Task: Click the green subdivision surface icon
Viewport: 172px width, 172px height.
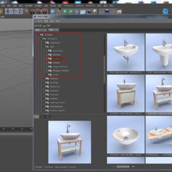Action: (x=65, y=11)
